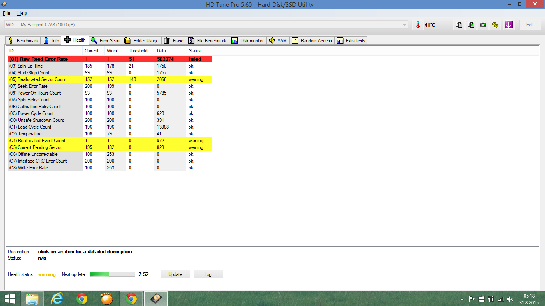Copy text results to clipboard icon
This screenshot has width=545, height=306.
[459, 25]
